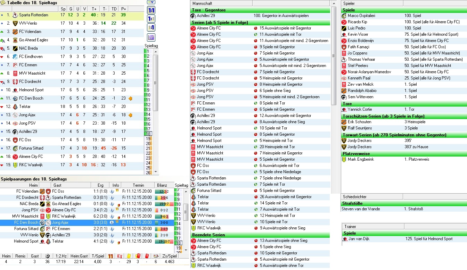Click the top 1:1 table view button

[151, 11]
